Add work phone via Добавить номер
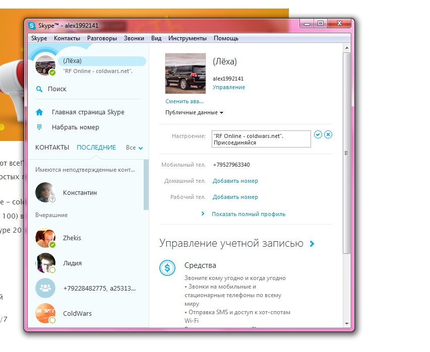Image resolution: width=430 pixels, height=352 pixels. coord(235,197)
